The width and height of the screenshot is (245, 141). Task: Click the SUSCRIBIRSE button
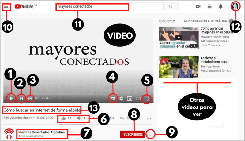click(133, 134)
